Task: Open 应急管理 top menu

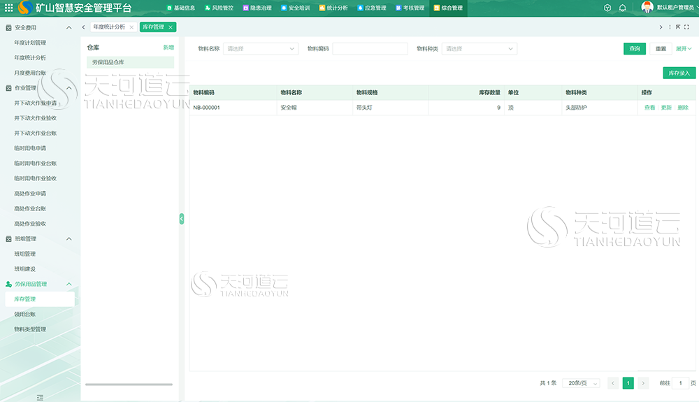Action: (372, 8)
